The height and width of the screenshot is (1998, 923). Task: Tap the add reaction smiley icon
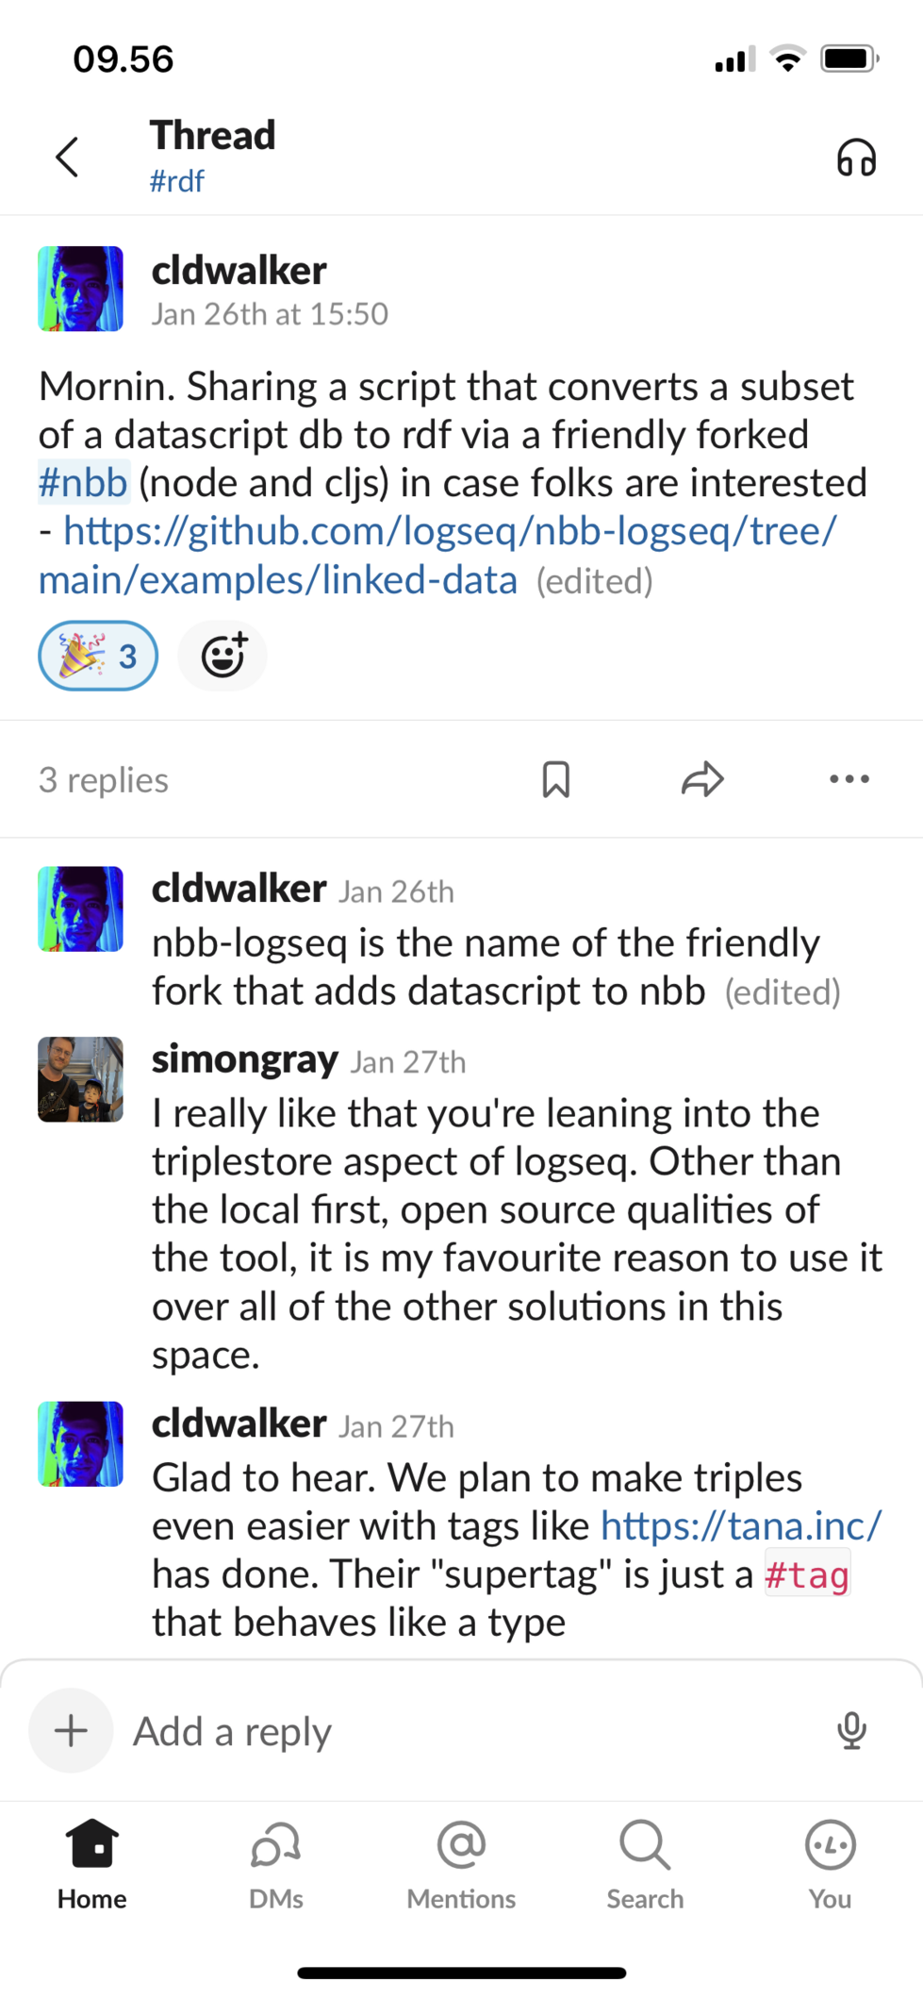223,655
